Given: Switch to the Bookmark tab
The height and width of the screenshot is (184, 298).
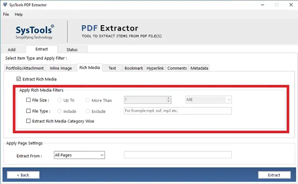Looking at the screenshot, I should click(134, 68).
